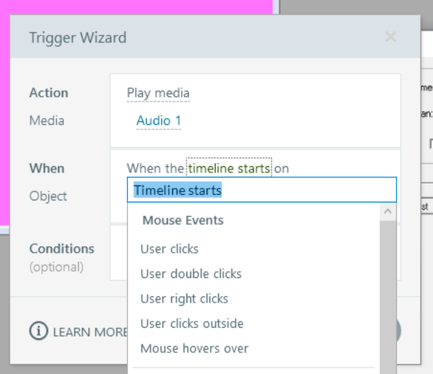The width and height of the screenshot is (433, 374).
Task: Select User clicks outside option
Action: [192, 323]
